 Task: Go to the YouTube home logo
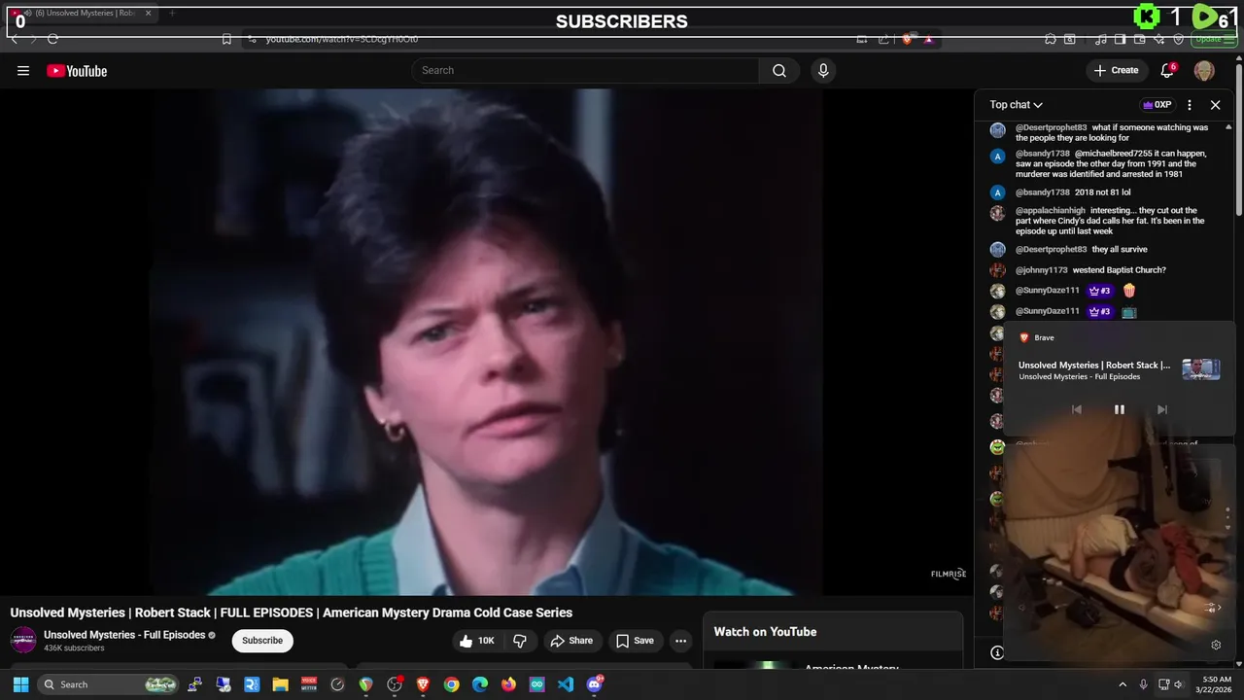click(77, 70)
